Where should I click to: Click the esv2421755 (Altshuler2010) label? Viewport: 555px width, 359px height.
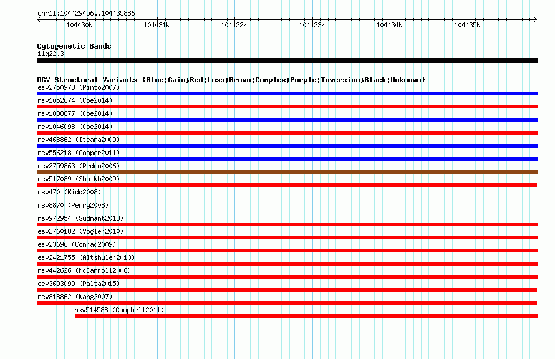[86, 257]
